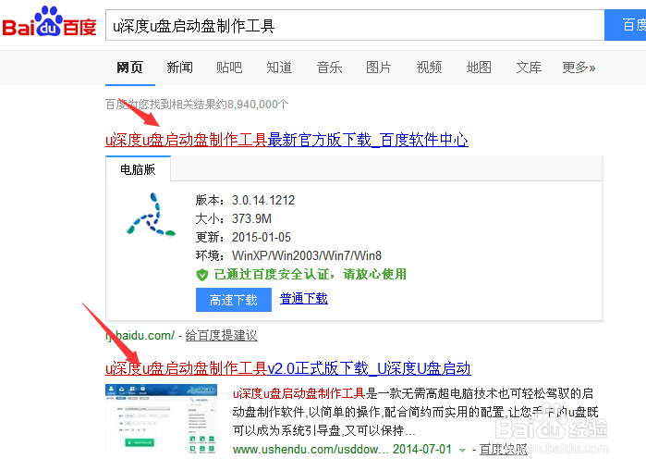Open the v2.0正式版下载 result title link

pos(288,368)
